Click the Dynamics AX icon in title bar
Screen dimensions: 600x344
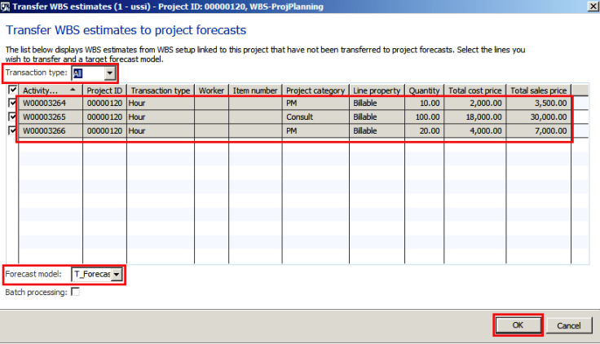[8, 7]
